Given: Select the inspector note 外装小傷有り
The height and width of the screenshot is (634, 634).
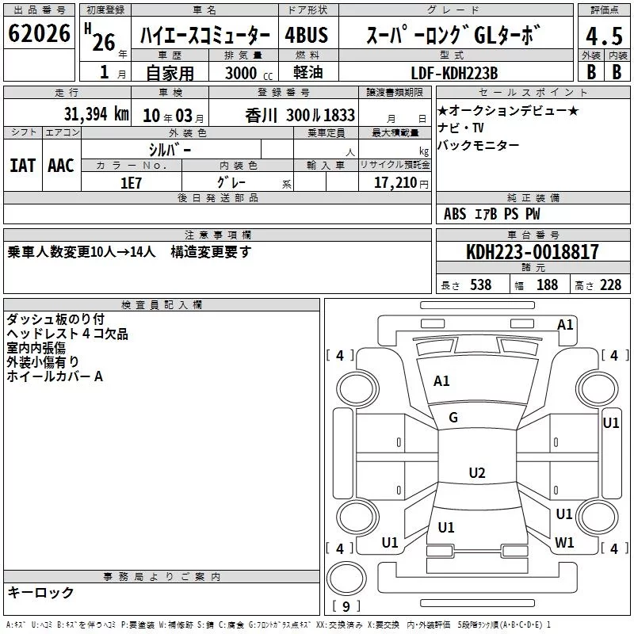Looking at the screenshot, I should 43,362.
